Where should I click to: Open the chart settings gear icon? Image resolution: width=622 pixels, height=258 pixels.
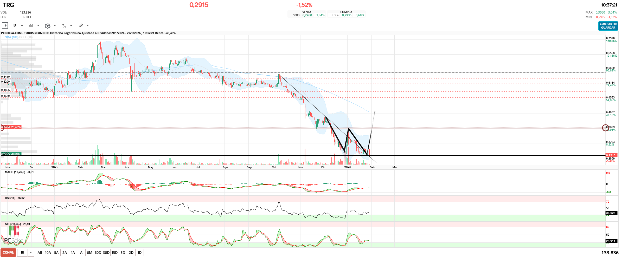click(x=48, y=25)
